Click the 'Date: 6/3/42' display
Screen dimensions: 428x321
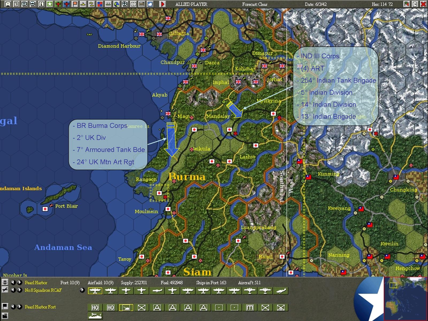coord(316,4)
